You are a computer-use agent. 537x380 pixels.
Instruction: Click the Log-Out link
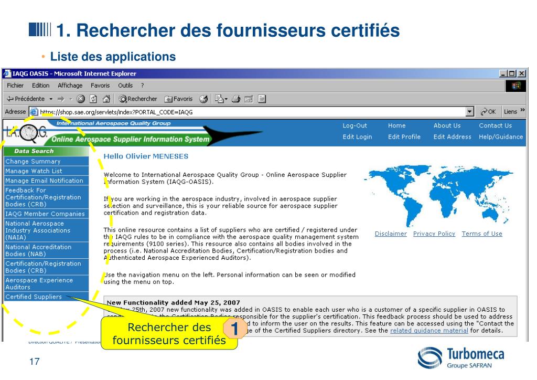[355, 126]
